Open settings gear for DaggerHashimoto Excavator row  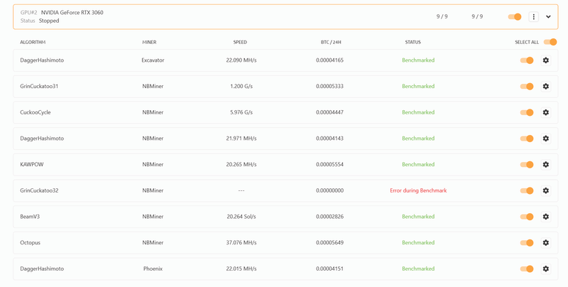point(545,60)
